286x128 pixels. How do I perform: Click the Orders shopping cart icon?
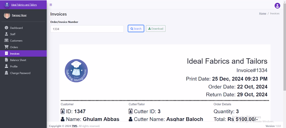(x=6, y=47)
